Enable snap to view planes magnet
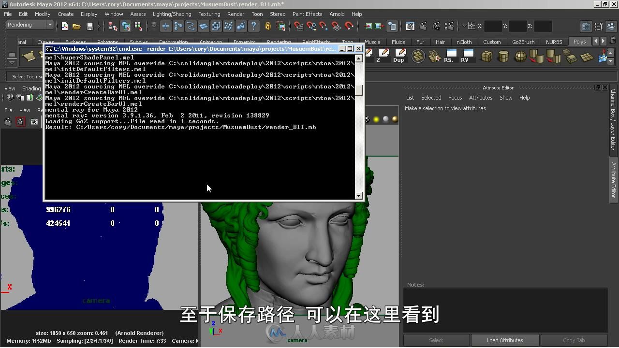The image size is (619, 348). (336, 26)
